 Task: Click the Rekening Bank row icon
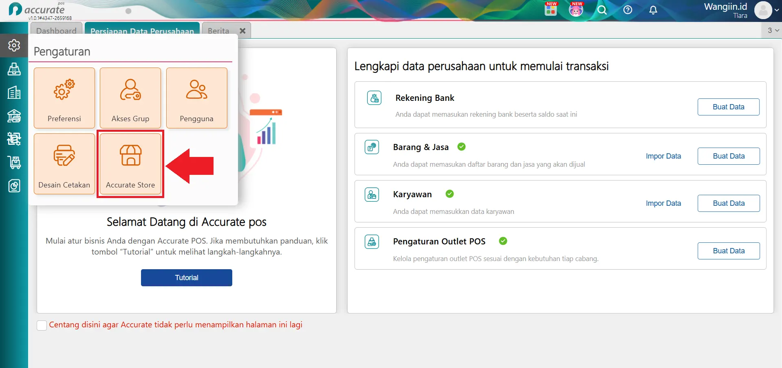[x=374, y=98]
